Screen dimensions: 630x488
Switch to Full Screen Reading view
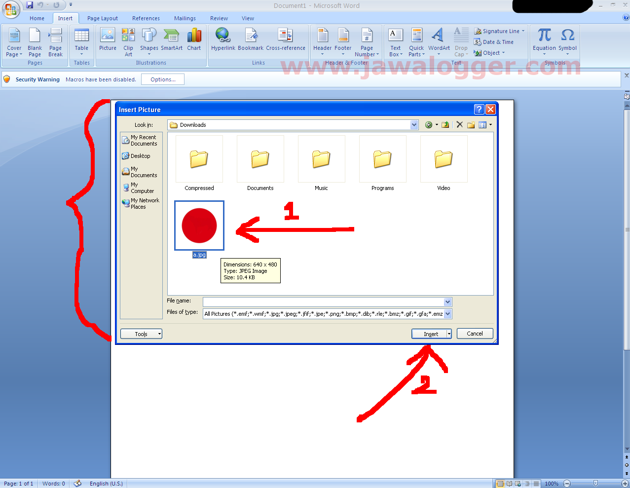(509, 484)
